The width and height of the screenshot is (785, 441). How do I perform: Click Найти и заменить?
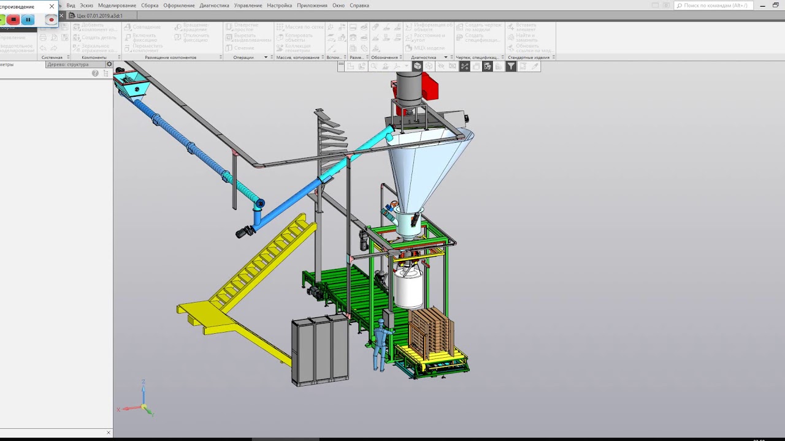coord(521,37)
